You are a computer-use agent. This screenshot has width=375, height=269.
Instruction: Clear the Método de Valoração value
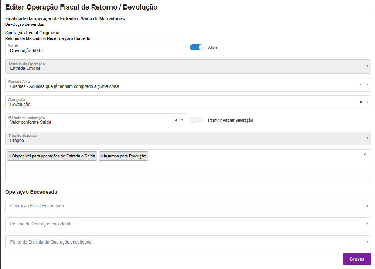176,120
